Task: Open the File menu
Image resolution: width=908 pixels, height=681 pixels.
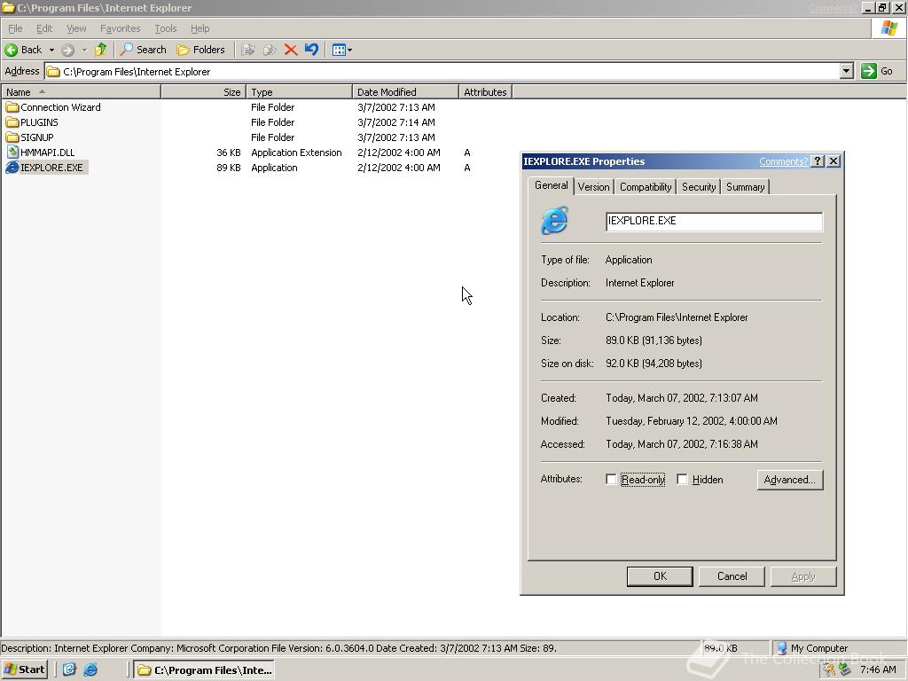Action: pos(15,28)
